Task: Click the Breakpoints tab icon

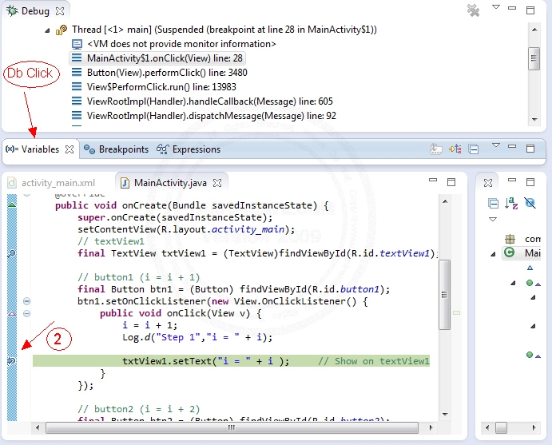Action: coord(89,149)
